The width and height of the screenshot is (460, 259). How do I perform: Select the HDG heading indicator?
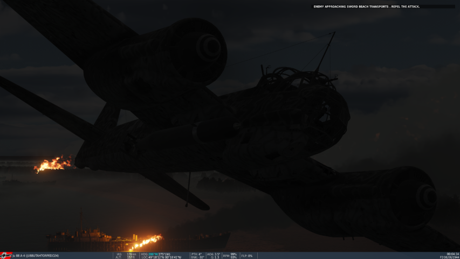click(156, 254)
